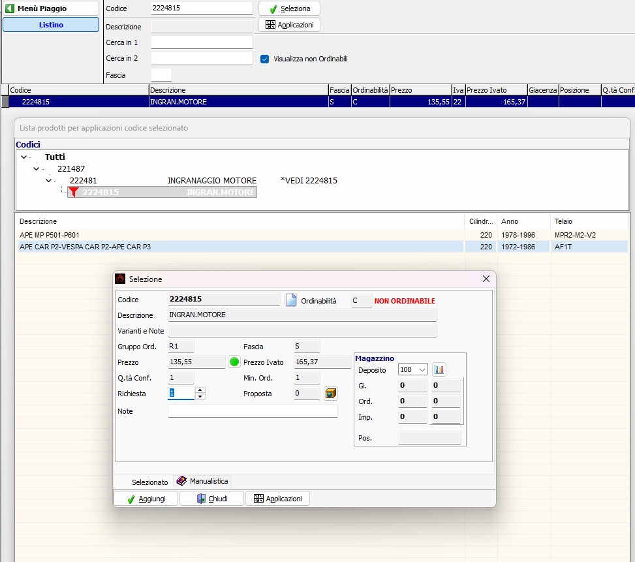Click the Note input field in dialog
This screenshot has width=635, height=562.
pos(253,411)
